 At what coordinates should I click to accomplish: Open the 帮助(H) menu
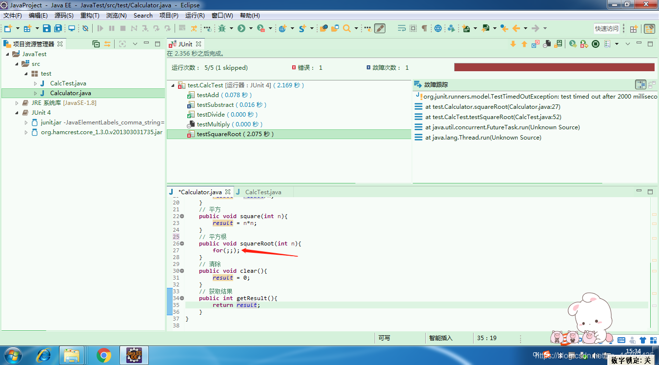(250, 16)
